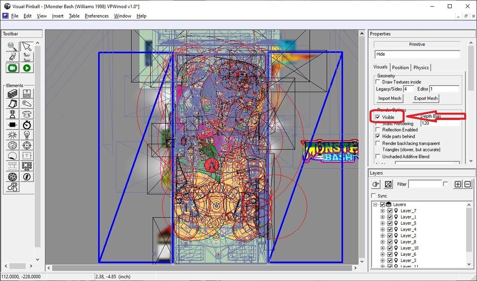Expand Layer_6 tree node
The width and height of the screenshot is (477, 281).
coord(383,254)
